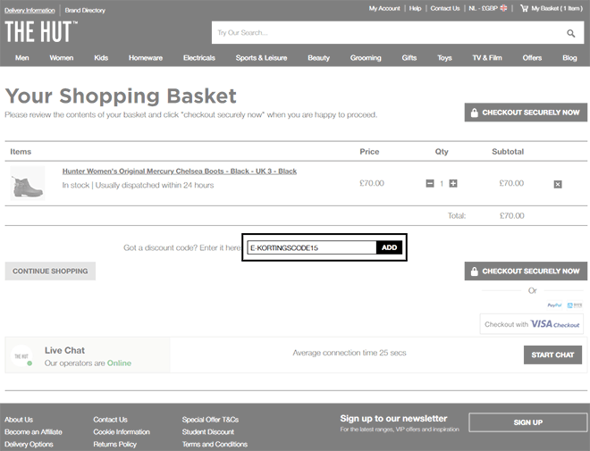This screenshot has height=451, width=590.
Task: Click top Checkout Securely Now button
Action: [526, 113]
